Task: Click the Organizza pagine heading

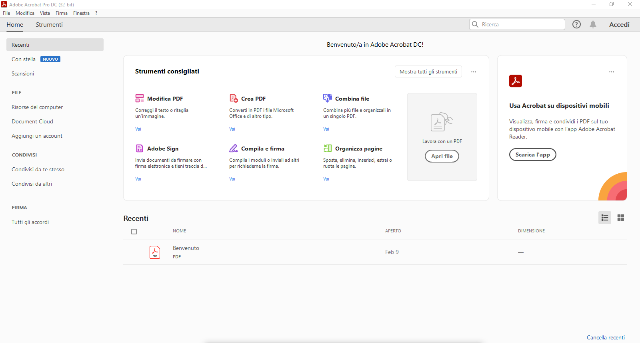Action: tap(359, 149)
